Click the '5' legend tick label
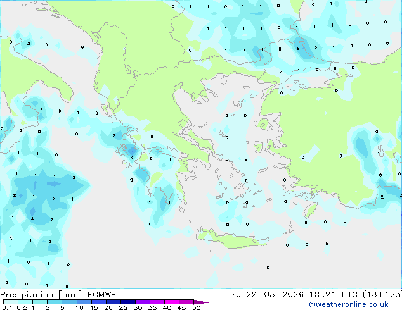This screenshot has height=310, width=402. (x=62, y=307)
